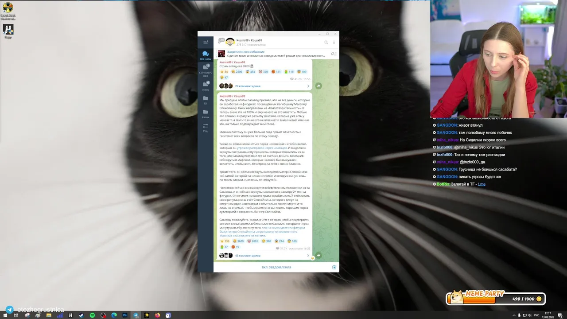Show the pinned messages list

tap(333, 54)
